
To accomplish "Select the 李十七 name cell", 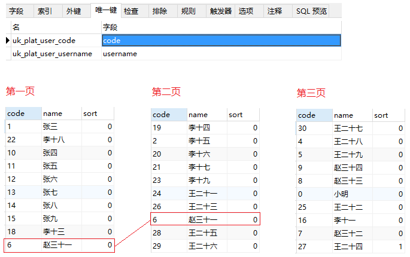I will point(207,167).
